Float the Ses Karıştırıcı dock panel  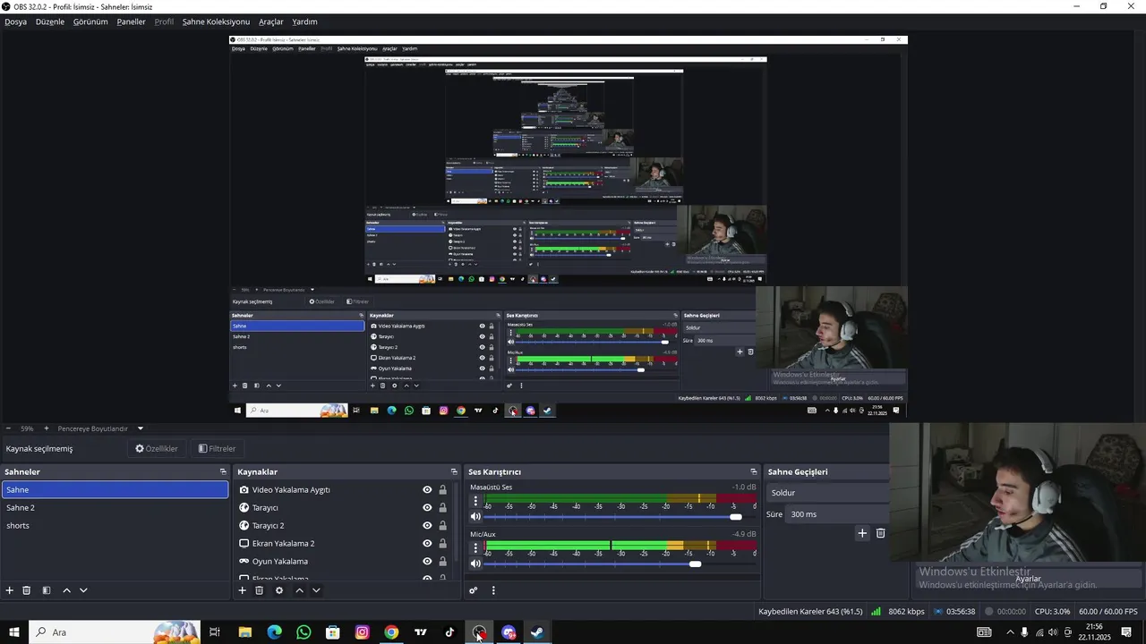pyautogui.click(x=754, y=471)
